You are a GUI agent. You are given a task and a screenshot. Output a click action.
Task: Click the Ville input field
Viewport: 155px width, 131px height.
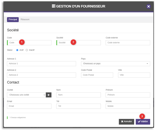[134, 75]
